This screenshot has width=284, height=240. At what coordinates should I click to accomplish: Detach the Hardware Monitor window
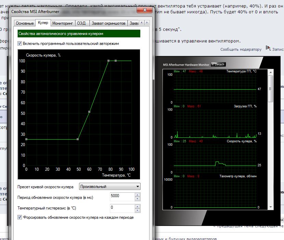(219, 64)
